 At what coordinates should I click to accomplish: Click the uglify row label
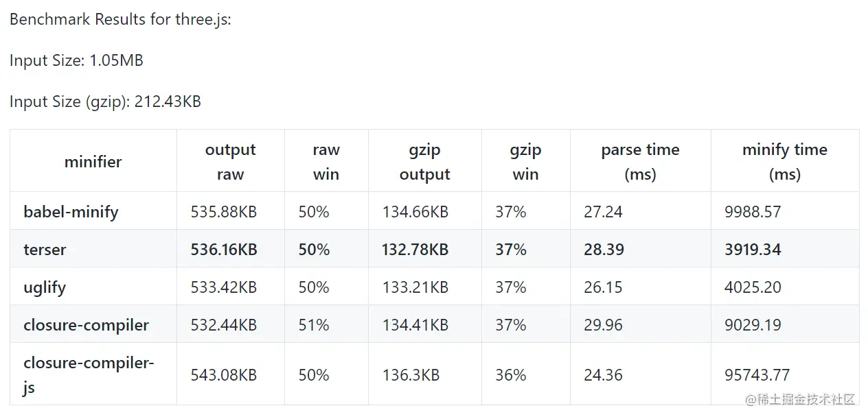(x=45, y=287)
